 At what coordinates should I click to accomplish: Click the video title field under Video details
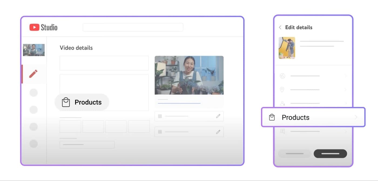(x=104, y=63)
